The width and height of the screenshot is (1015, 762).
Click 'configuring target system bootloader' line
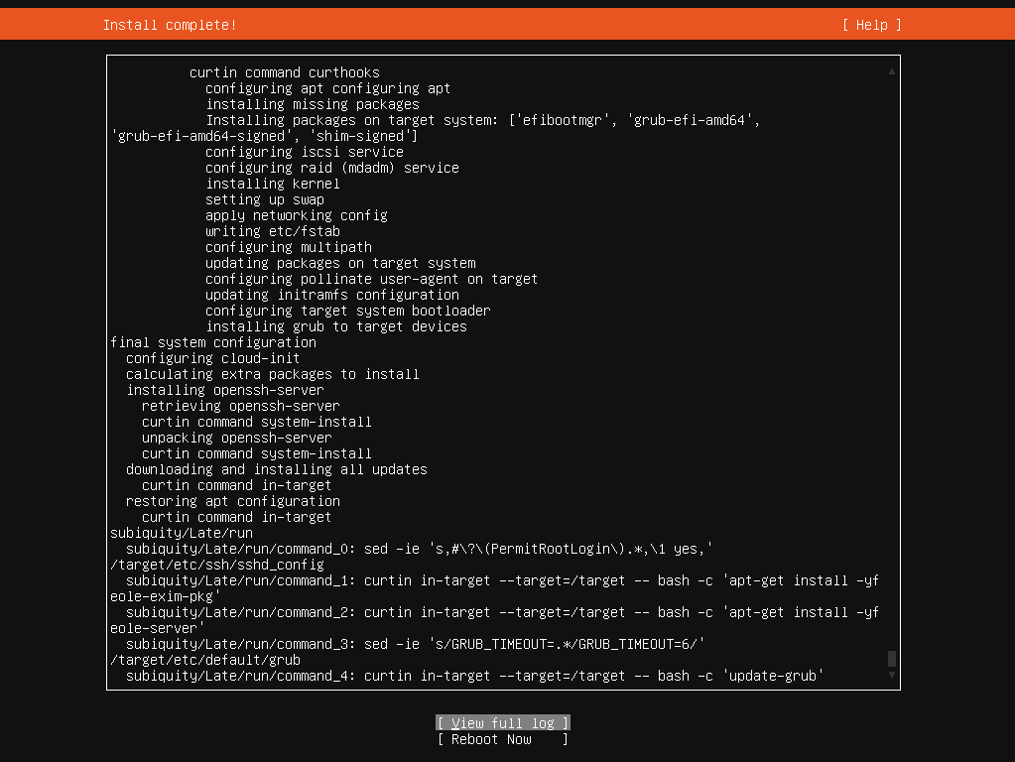(348, 311)
